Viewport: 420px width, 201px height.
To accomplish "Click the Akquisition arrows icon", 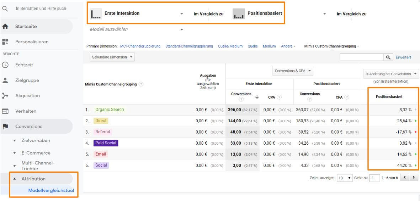I will (5, 96).
